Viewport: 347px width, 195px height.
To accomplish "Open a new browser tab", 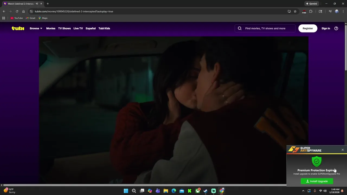I will point(48,4).
